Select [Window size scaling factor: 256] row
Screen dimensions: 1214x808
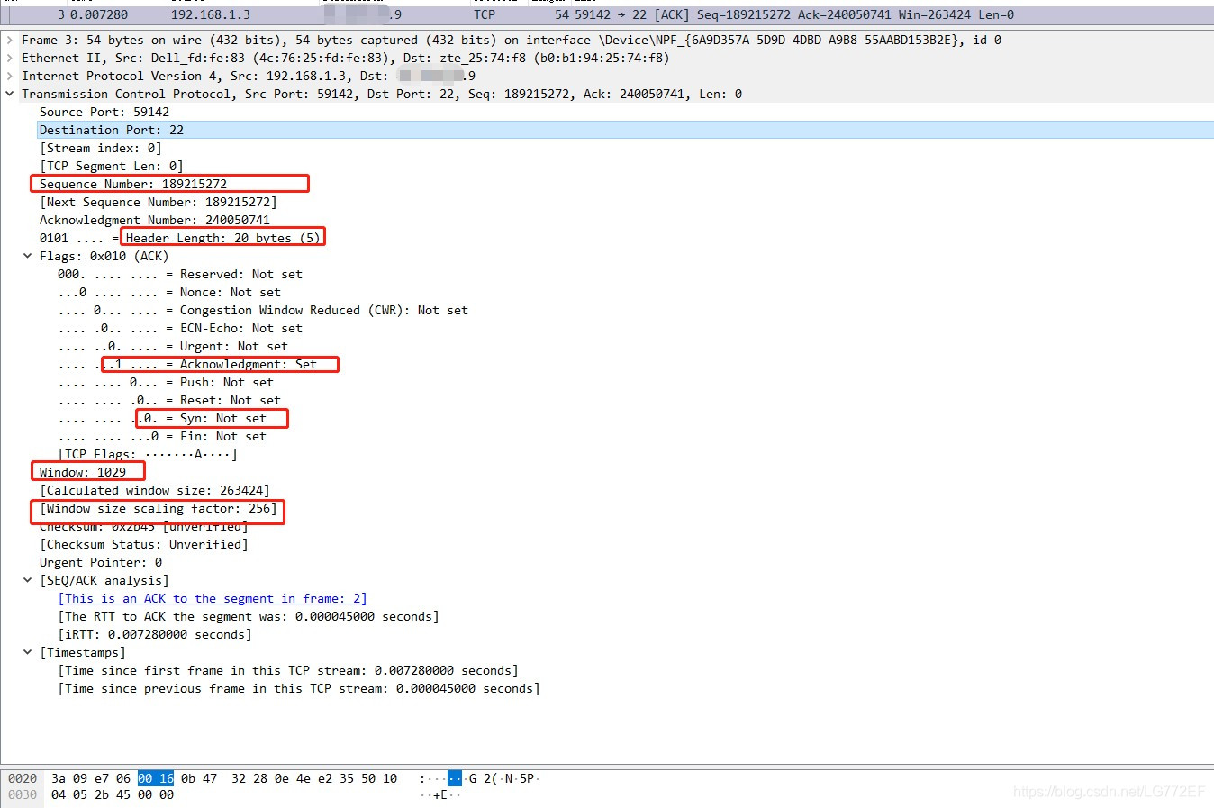[x=159, y=508]
